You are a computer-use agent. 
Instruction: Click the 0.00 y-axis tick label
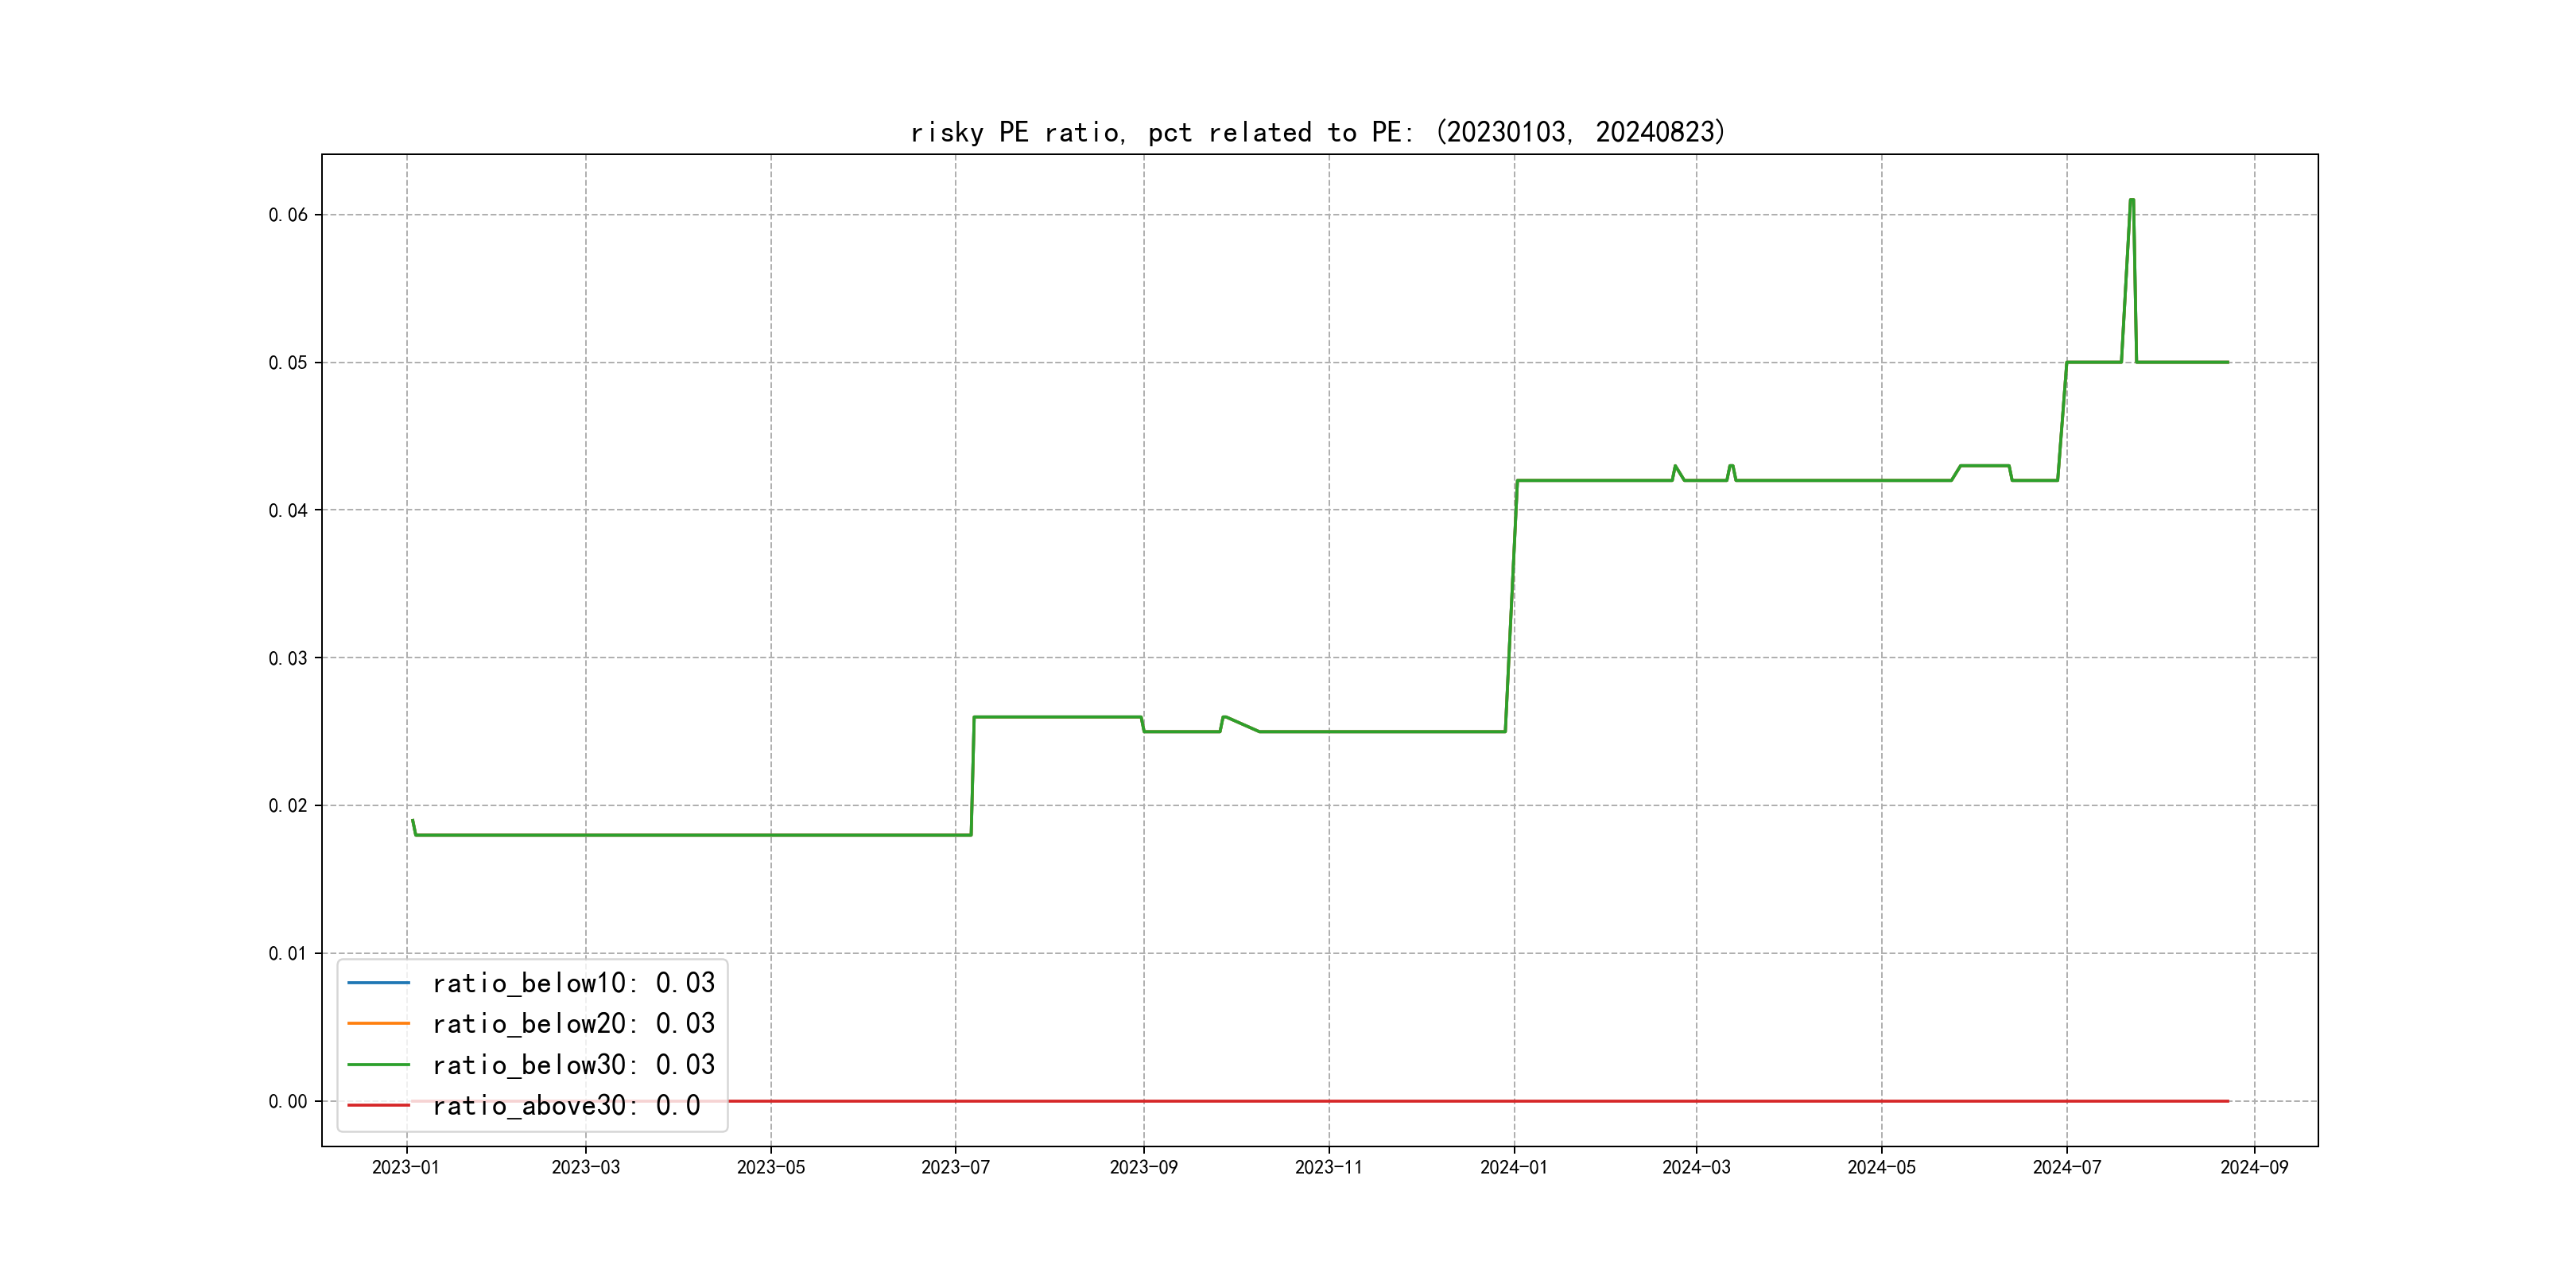(288, 1101)
